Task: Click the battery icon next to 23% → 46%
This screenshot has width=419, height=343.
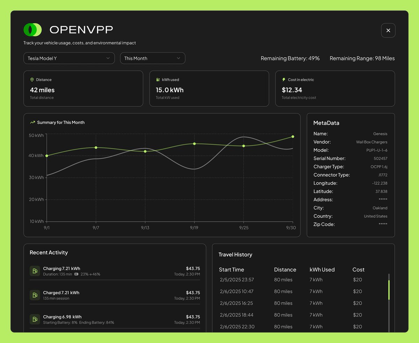Action: (x=76, y=274)
